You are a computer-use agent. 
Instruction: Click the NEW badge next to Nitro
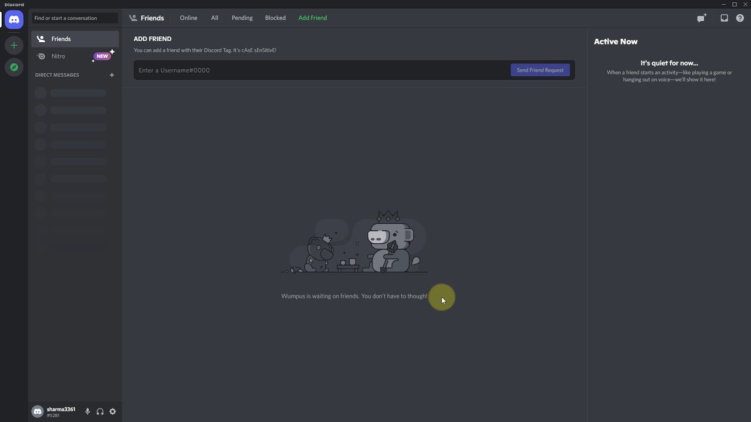(103, 56)
